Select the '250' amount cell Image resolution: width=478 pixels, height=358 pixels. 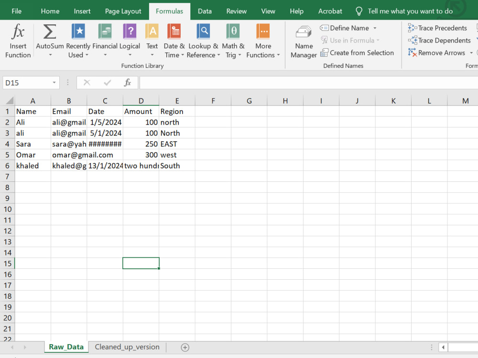coord(141,144)
